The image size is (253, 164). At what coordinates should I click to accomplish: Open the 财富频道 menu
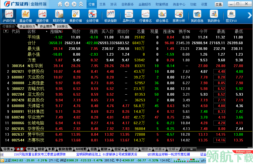(162, 4)
